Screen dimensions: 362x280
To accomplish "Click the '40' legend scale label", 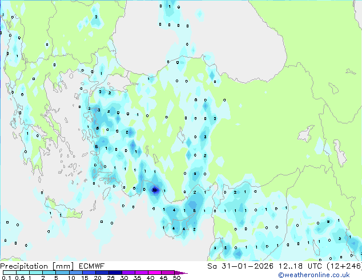I will tap(151, 278).
